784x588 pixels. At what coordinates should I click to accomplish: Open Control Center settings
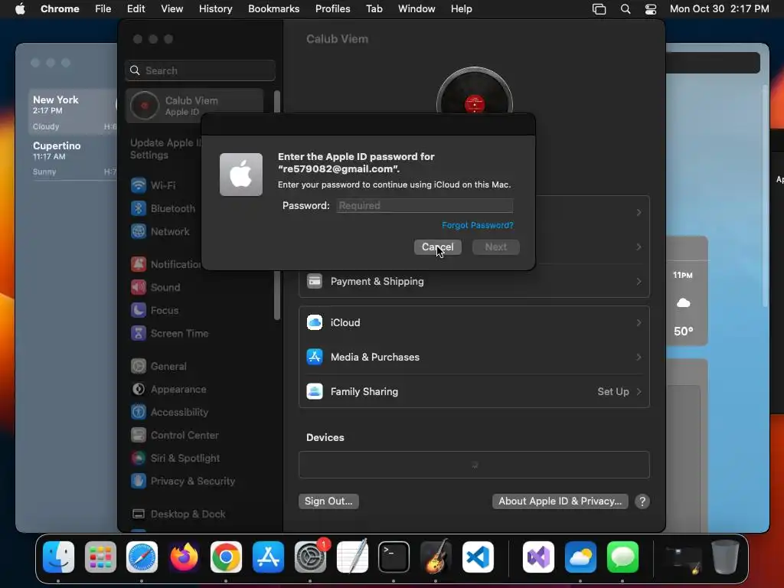[175, 436]
